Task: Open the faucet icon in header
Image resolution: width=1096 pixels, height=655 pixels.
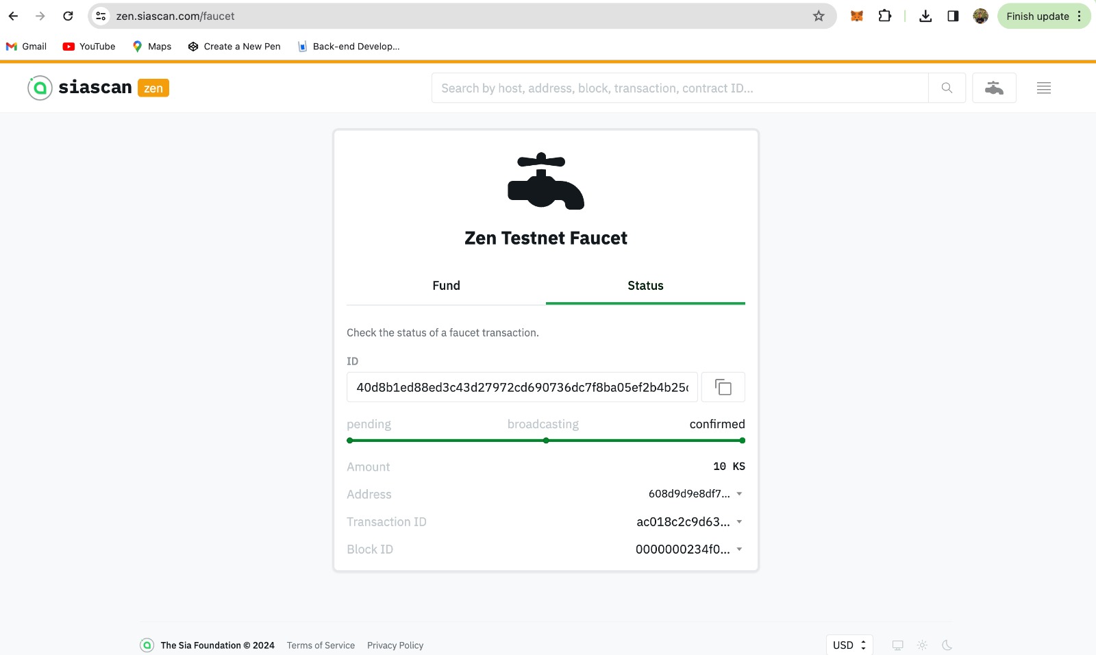Action: click(994, 88)
